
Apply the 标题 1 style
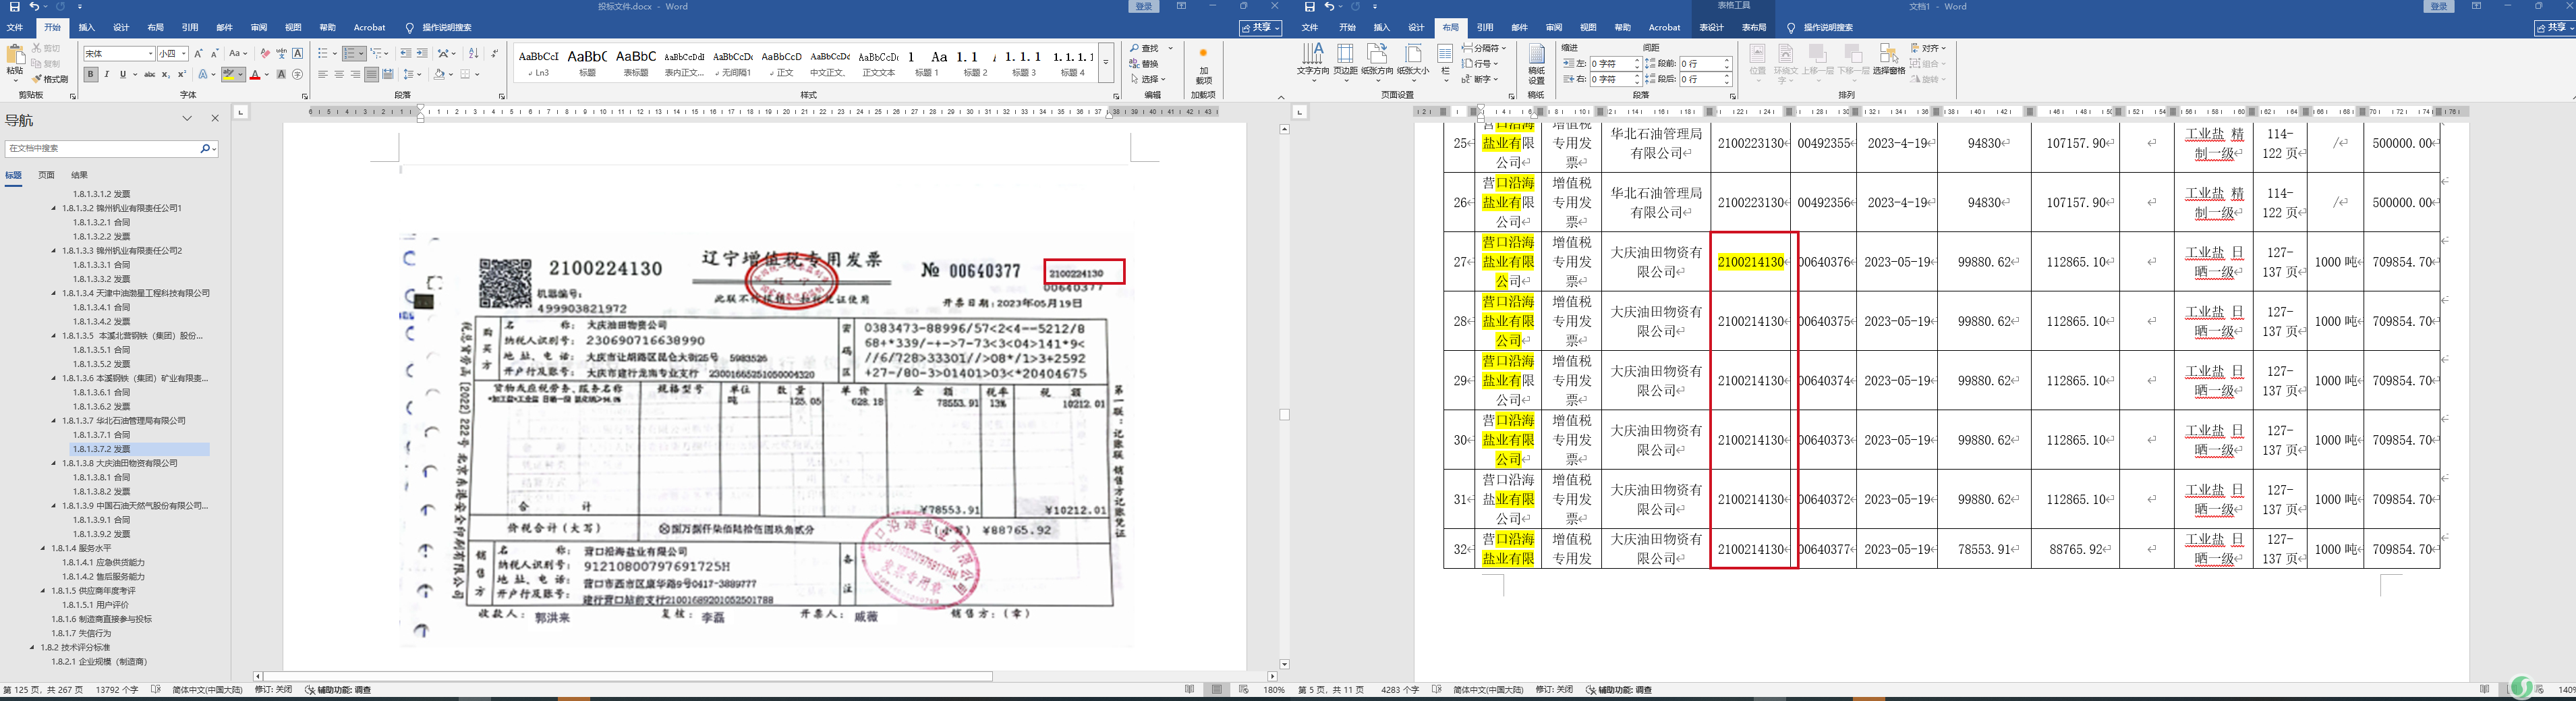tap(927, 63)
